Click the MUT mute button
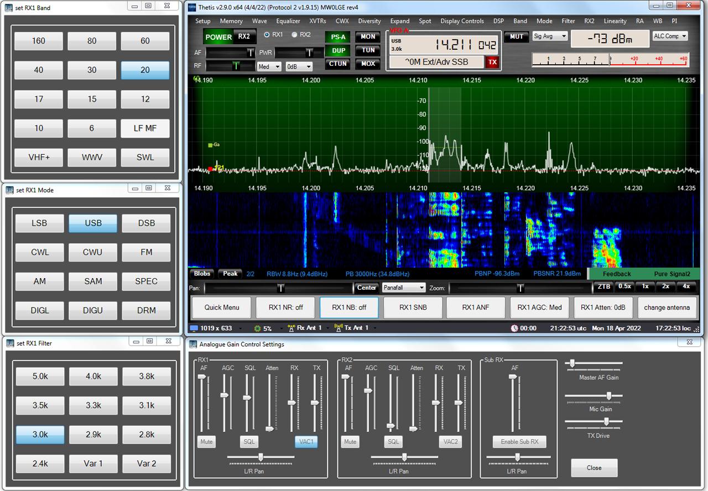Screen dimensions: 708x491 pyautogui.click(x=516, y=37)
